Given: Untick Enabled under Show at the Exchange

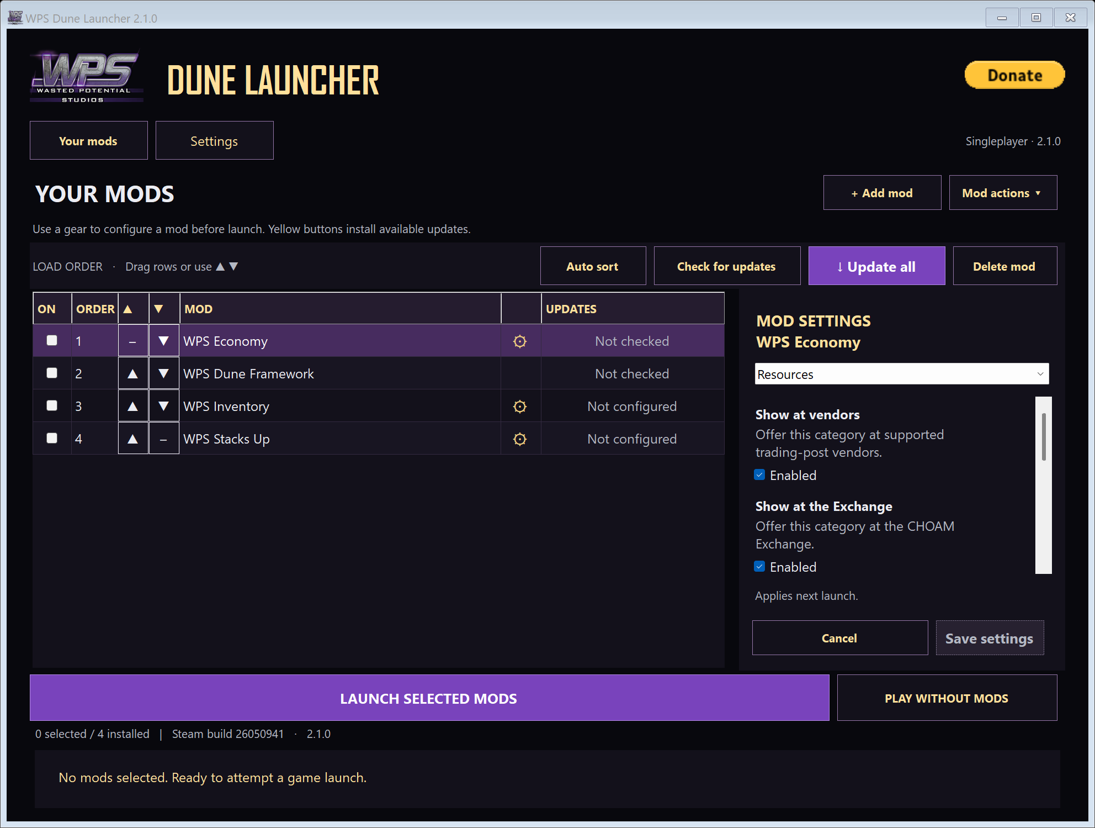Looking at the screenshot, I should click(760, 567).
